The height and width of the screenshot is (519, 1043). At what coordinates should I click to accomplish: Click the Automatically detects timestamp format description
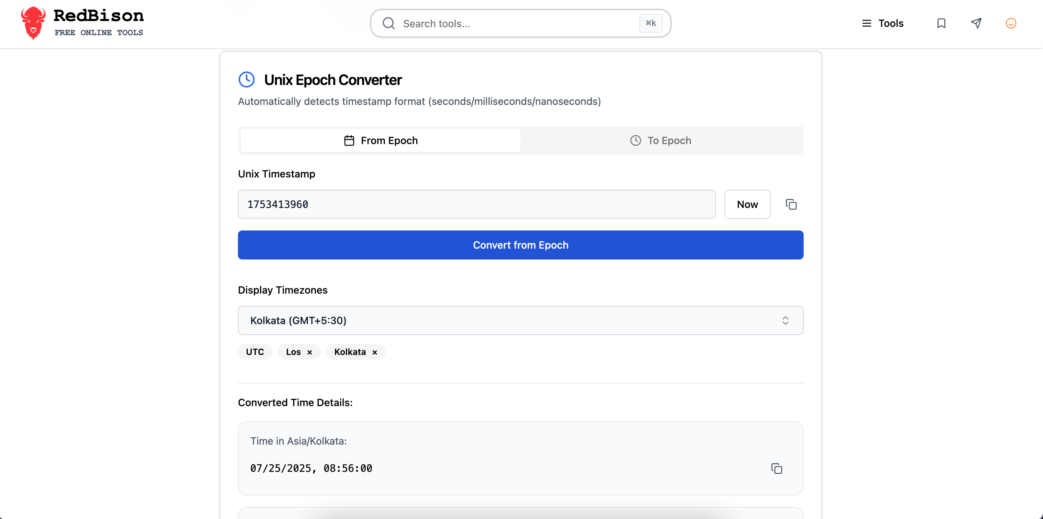coord(420,101)
